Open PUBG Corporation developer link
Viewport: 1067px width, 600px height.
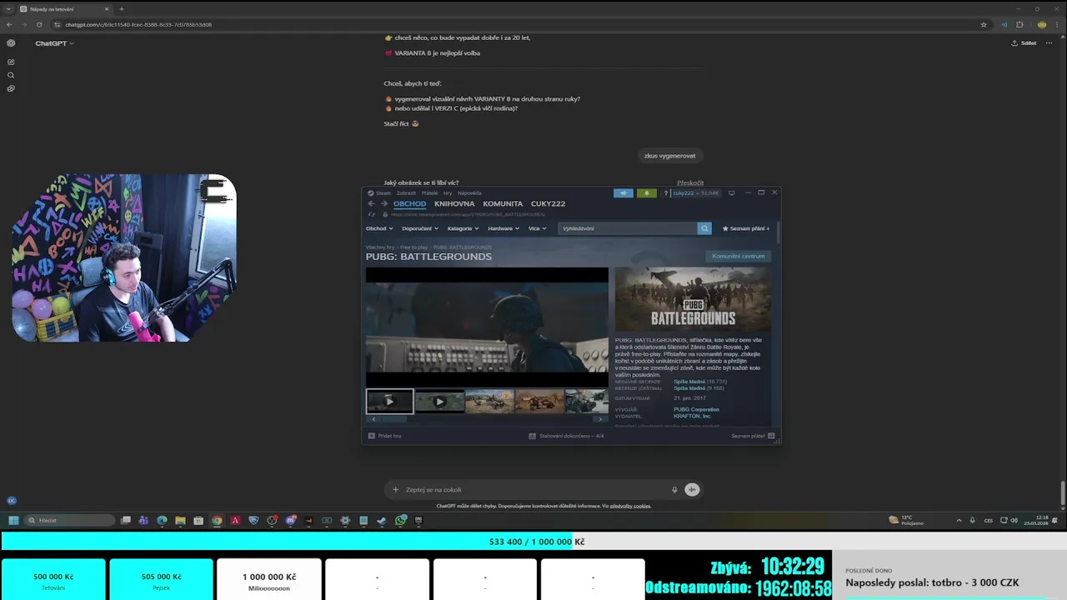pos(696,409)
